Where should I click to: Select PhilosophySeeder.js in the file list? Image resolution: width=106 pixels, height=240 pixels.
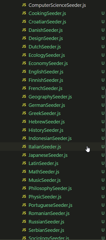pos(53,188)
